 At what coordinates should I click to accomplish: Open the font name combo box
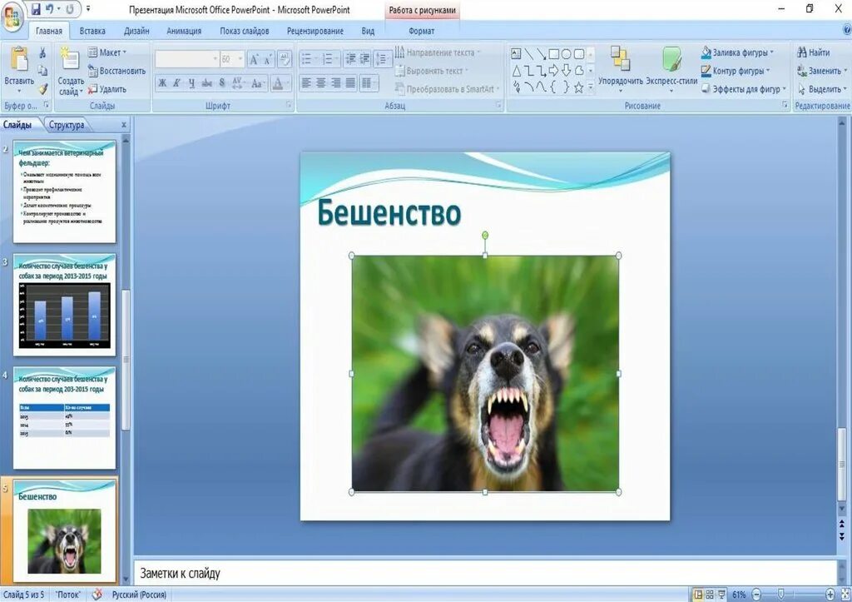tap(187, 59)
